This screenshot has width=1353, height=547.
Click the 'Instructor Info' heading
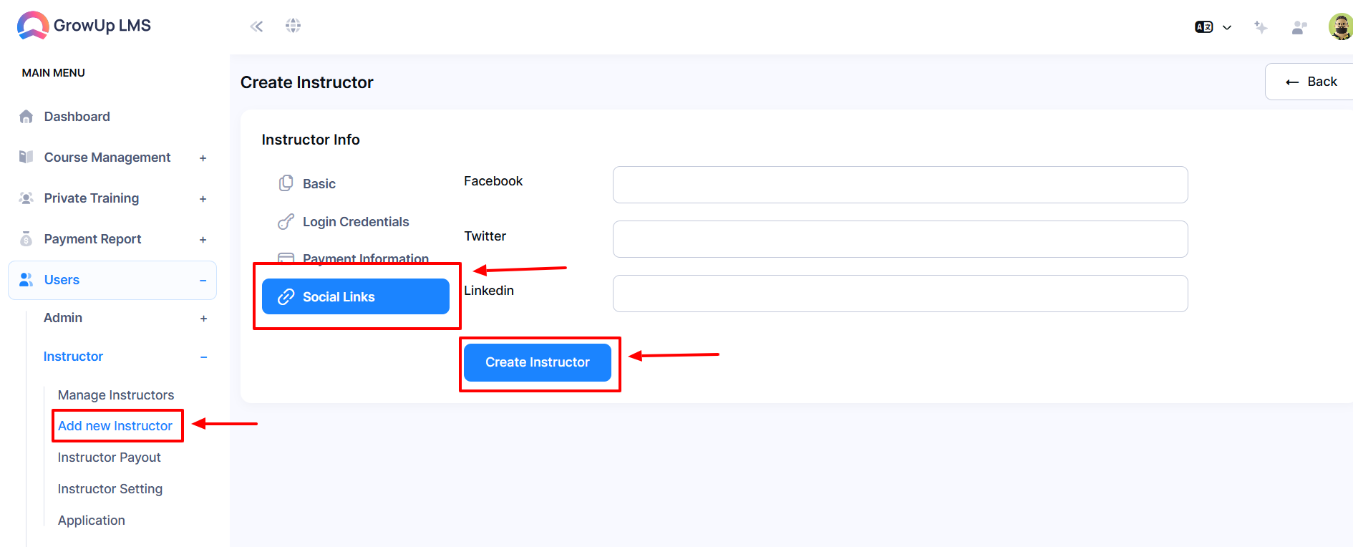tap(311, 140)
